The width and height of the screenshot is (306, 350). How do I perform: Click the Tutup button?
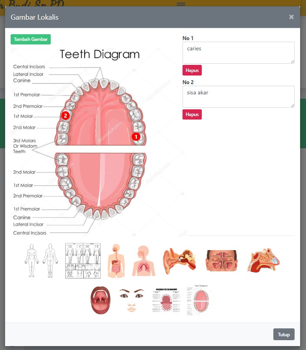tap(284, 334)
